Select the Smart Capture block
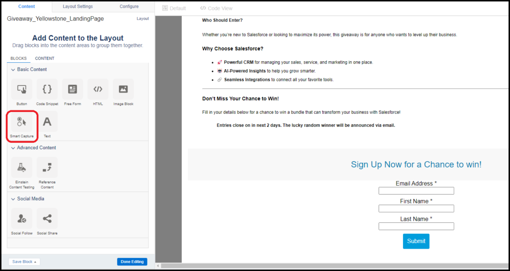The height and width of the screenshot is (271, 510). click(22, 121)
